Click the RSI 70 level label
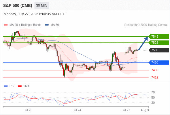This screenshot has height=115, width=170. (x=153, y=92)
